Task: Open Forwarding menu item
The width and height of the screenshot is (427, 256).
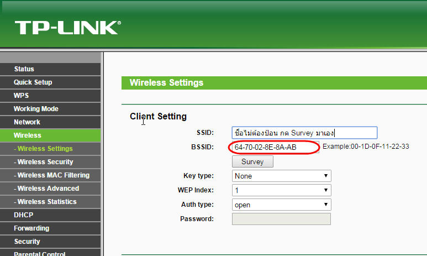Action: point(50,228)
